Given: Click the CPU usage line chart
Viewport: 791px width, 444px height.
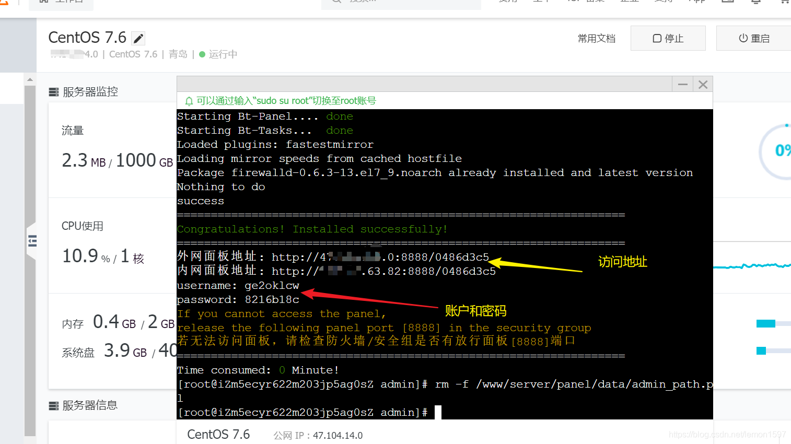Looking at the screenshot, I should pyautogui.click(x=752, y=265).
